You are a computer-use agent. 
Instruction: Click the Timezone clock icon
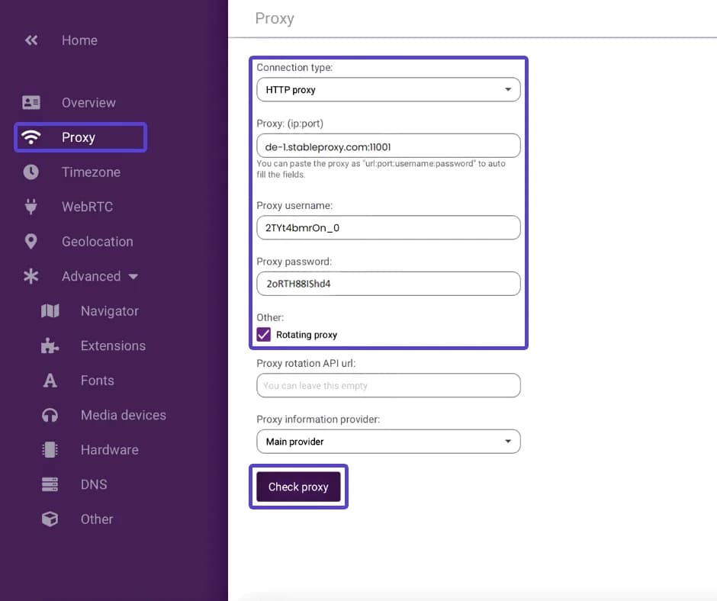pyautogui.click(x=31, y=172)
